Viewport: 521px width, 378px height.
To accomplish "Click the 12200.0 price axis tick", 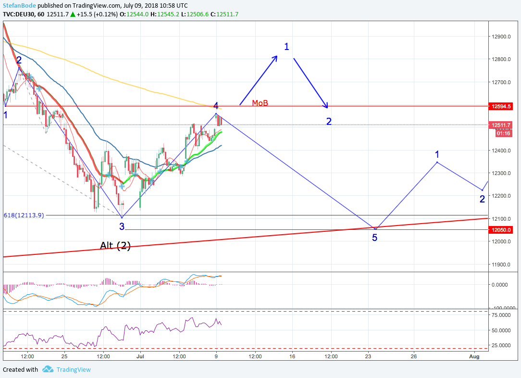I will (x=501, y=196).
